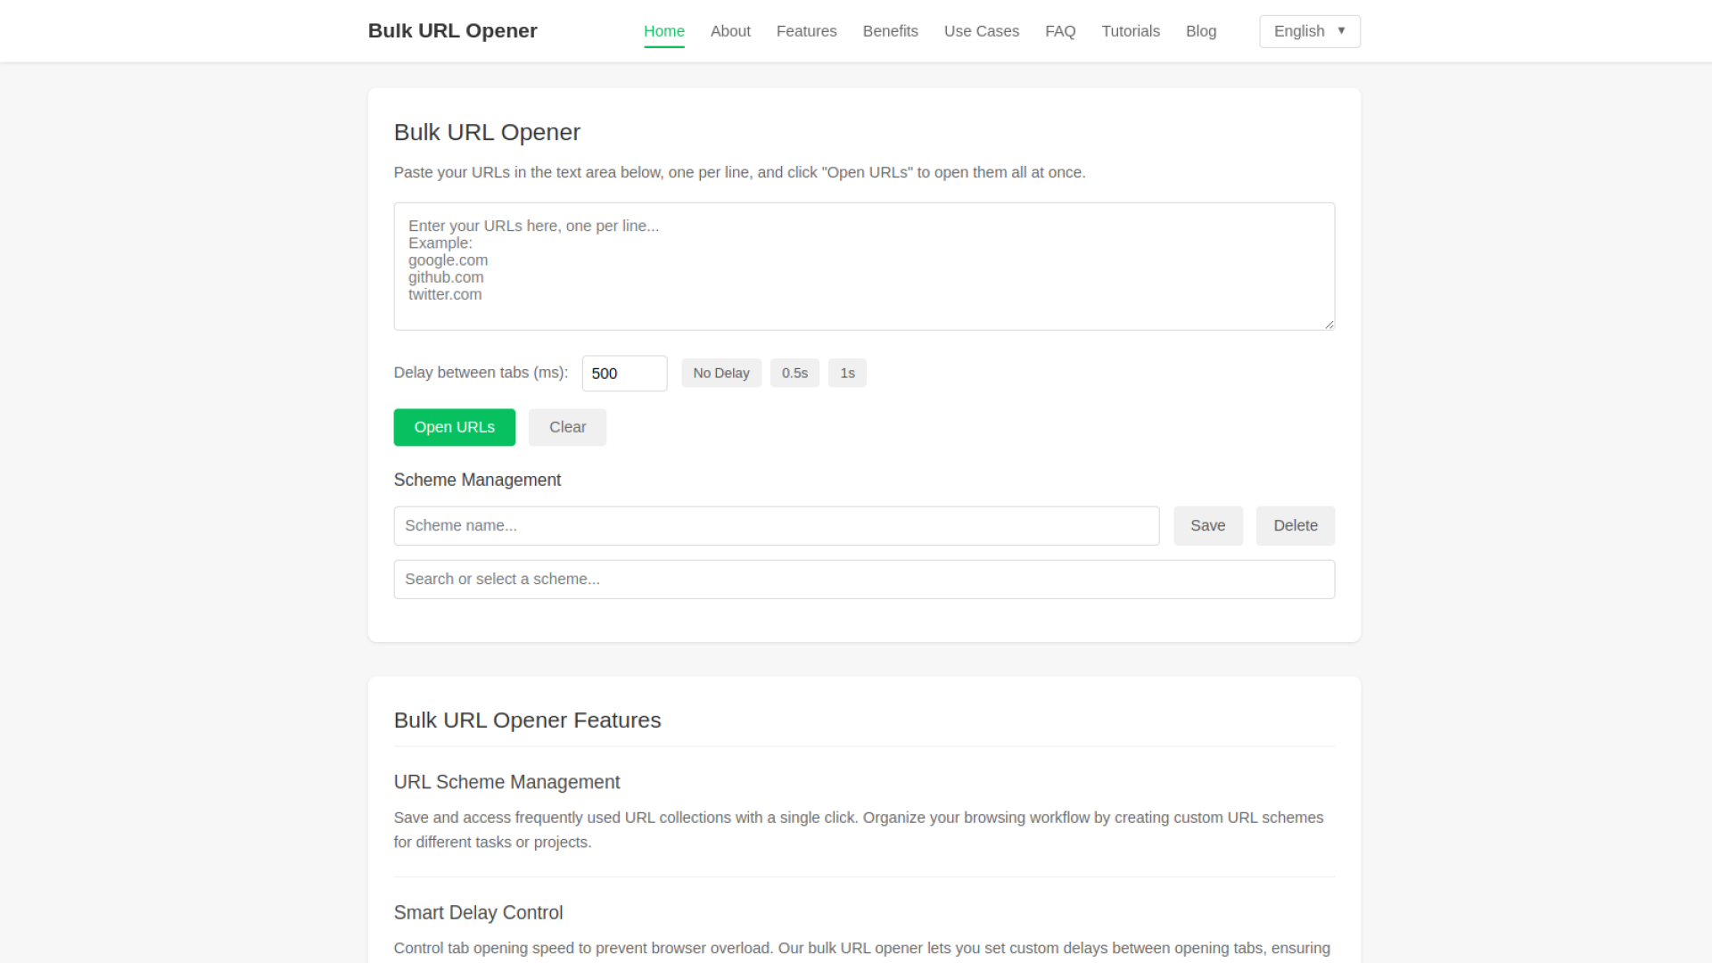Open the English language dropdown

click(1308, 31)
